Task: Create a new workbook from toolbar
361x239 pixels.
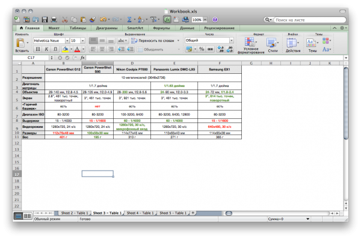Action: 17,20
